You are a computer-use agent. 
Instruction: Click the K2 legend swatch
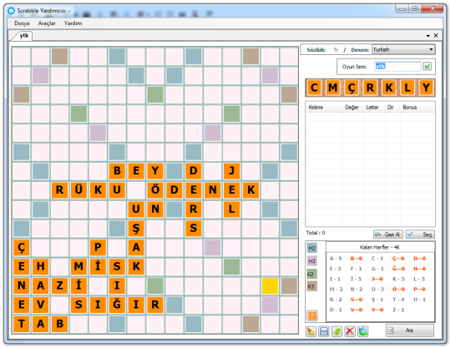pos(312,274)
